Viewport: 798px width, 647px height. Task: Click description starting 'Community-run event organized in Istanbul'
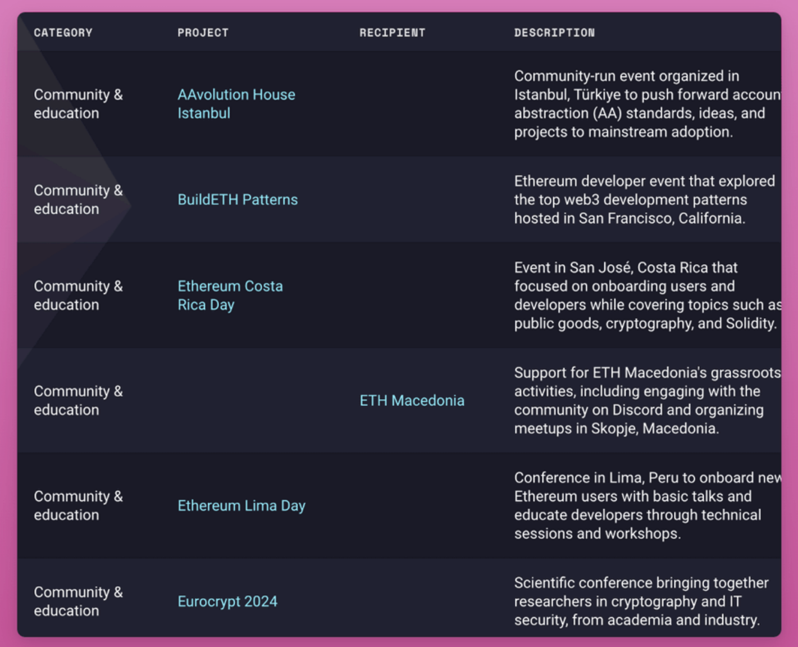tap(647, 104)
